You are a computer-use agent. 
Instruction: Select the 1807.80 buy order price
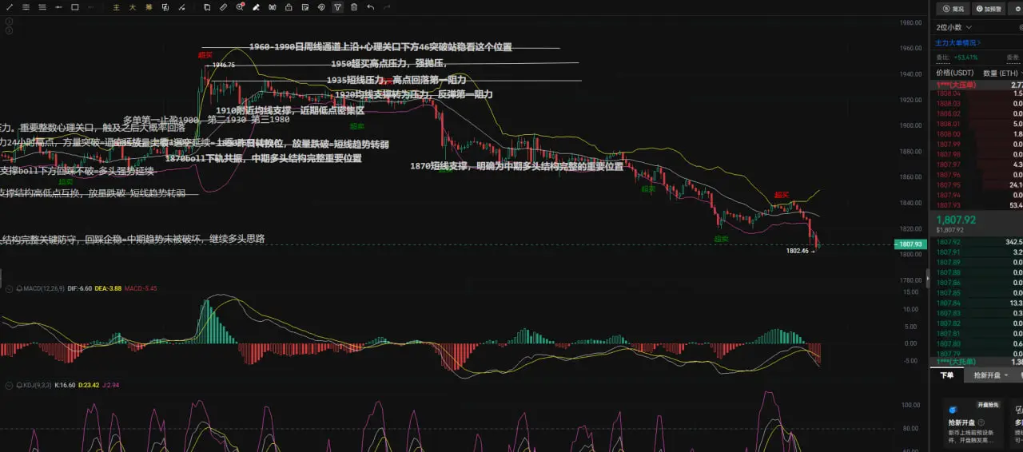pos(948,343)
